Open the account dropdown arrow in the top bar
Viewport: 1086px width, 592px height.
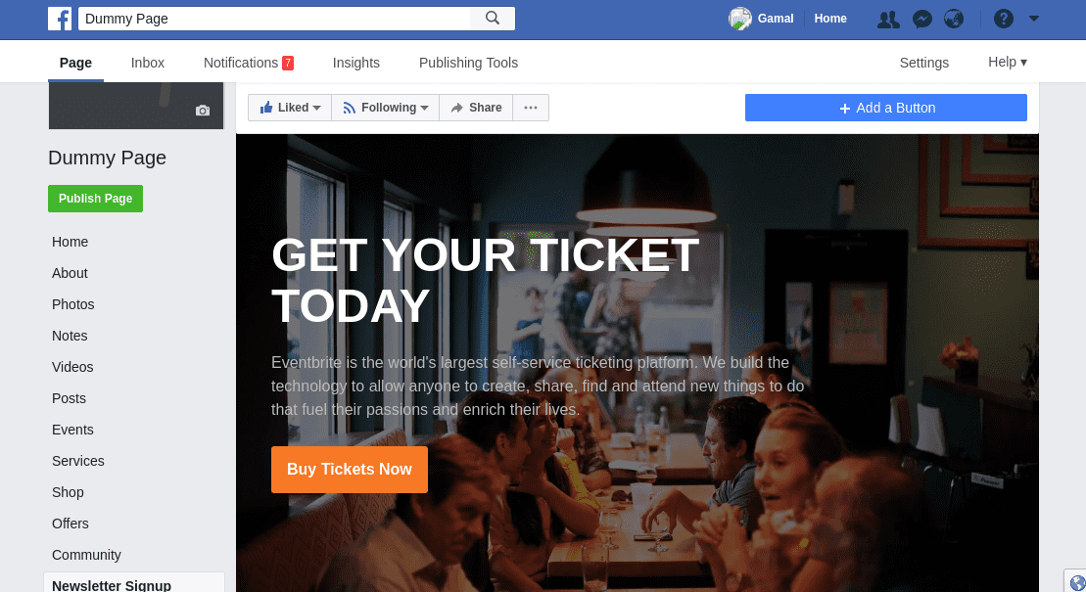tap(1034, 19)
